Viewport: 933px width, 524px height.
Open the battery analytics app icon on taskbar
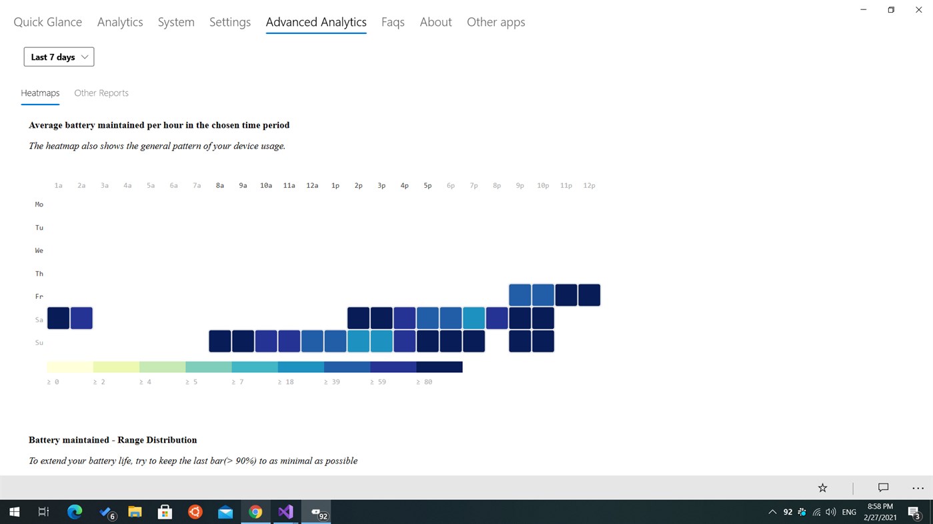click(x=315, y=512)
